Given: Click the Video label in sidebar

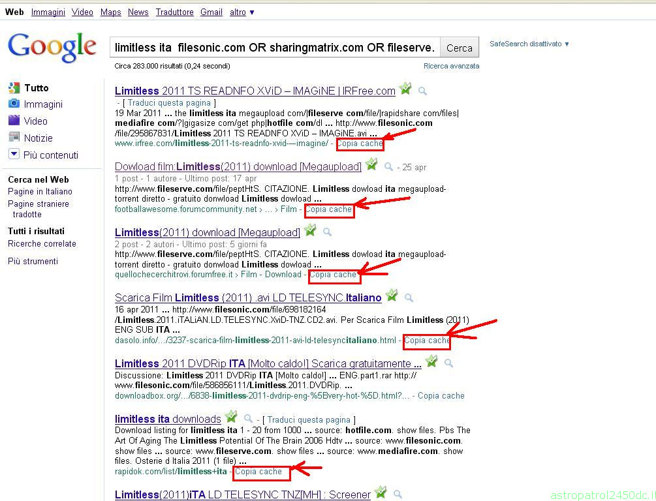Looking at the screenshot, I should (x=35, y=121).
